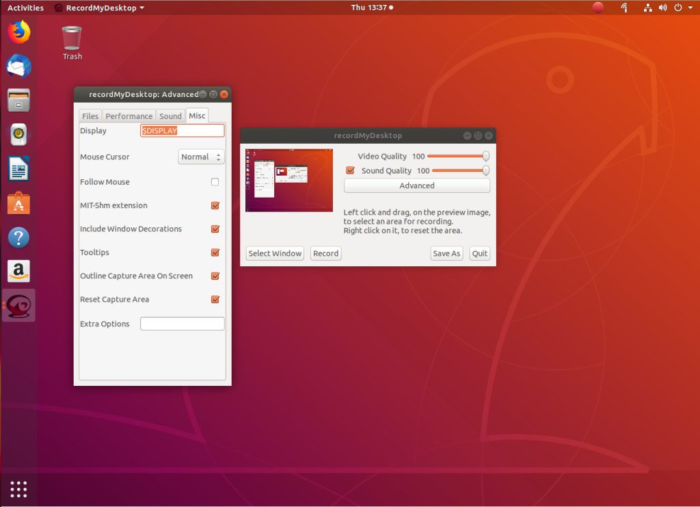Open Firefox from the dock
This screenshot has width=700, height=507.
(x=19, y=31)
